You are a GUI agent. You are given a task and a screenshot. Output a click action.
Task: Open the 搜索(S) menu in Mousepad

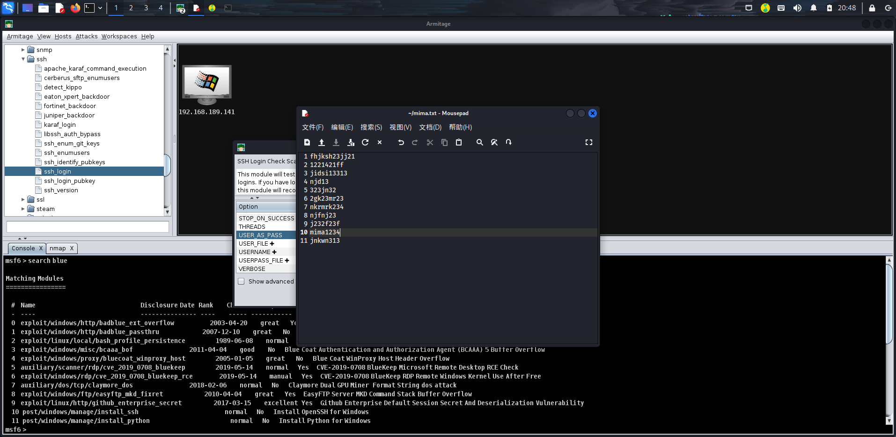(371, 127)
